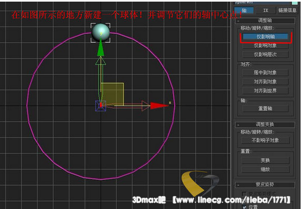Click the 缩放 reset button
Screen dimensions: 306x209
pos(265,169)
